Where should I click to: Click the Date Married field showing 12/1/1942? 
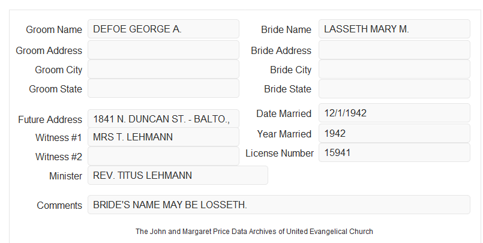(394, 113)
